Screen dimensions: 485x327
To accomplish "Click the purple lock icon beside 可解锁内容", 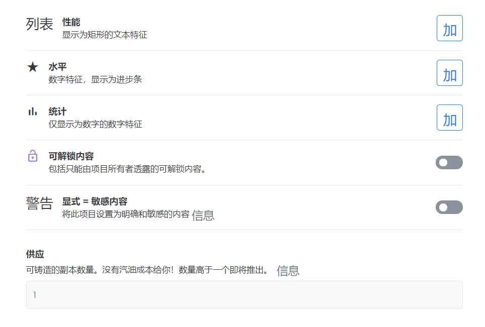I will [33, 156].
